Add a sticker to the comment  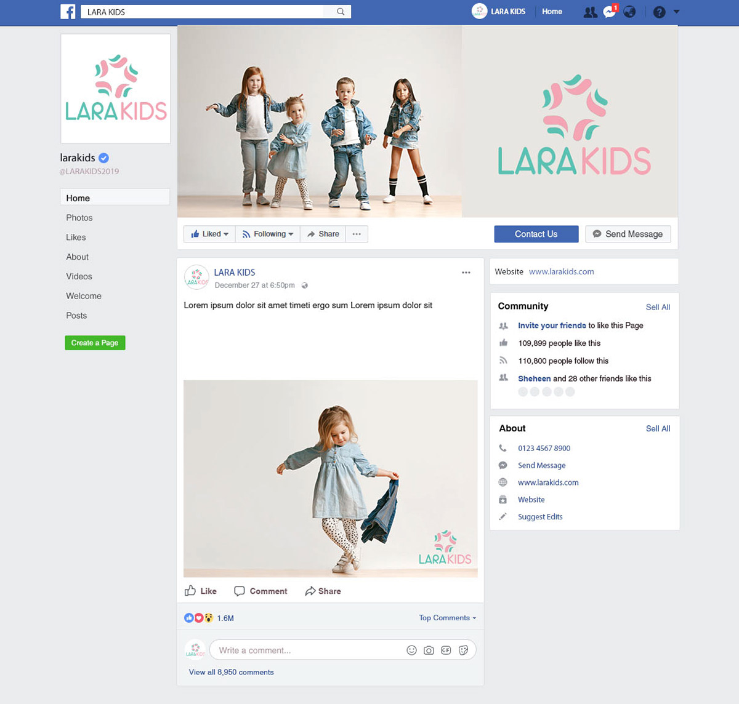463,650
